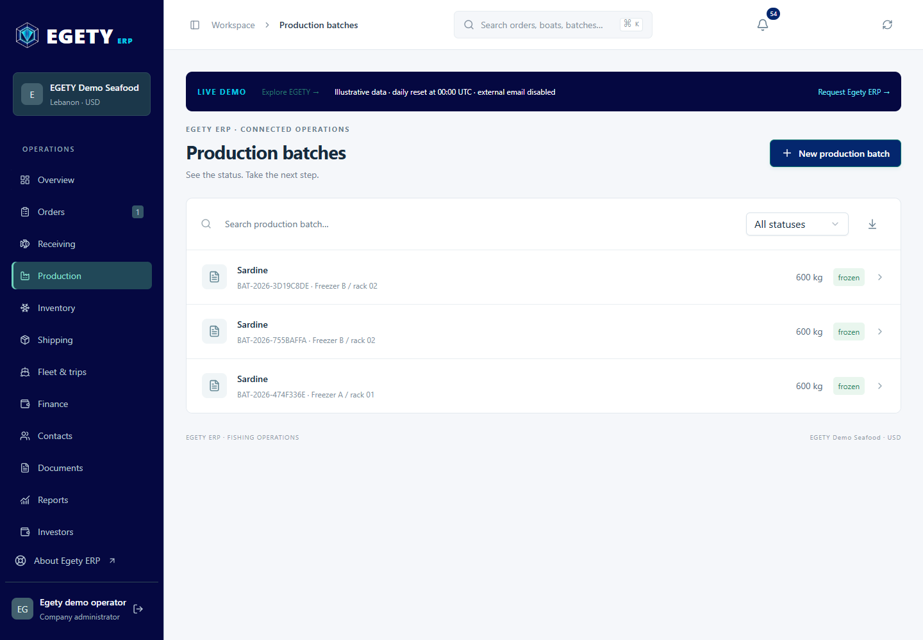The width and height of the screenshot is (923, 640).
Task: Download production batches list icon
Action: pos(872,224)
